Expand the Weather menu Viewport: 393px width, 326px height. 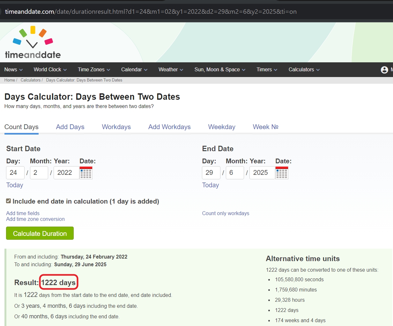171,69
